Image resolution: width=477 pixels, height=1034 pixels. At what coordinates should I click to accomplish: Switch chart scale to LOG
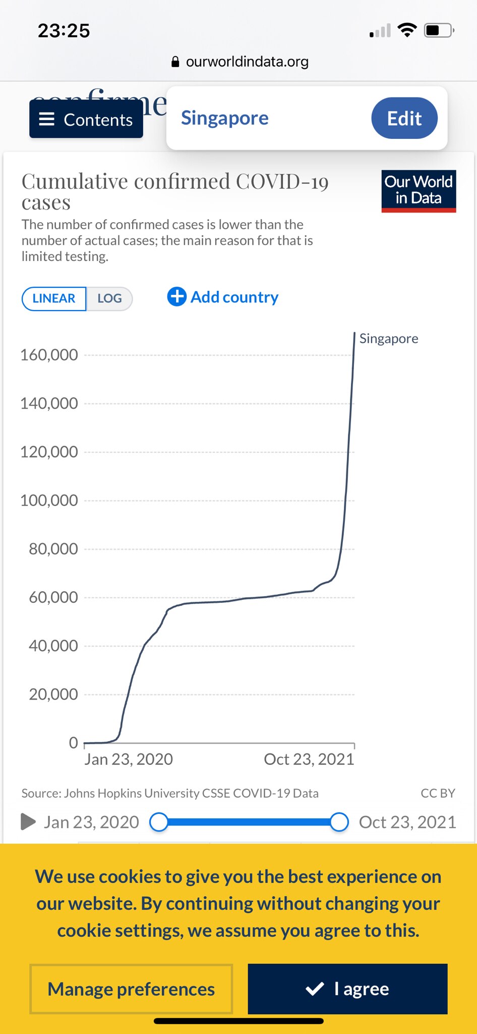click(109, 298)
